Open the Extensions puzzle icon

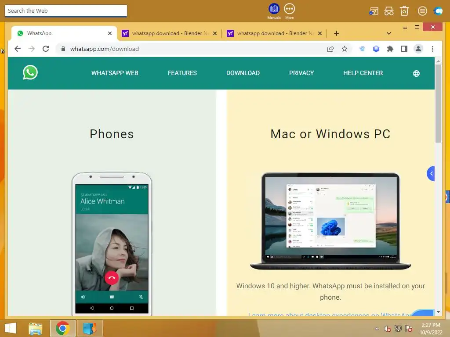coord(390,49)
